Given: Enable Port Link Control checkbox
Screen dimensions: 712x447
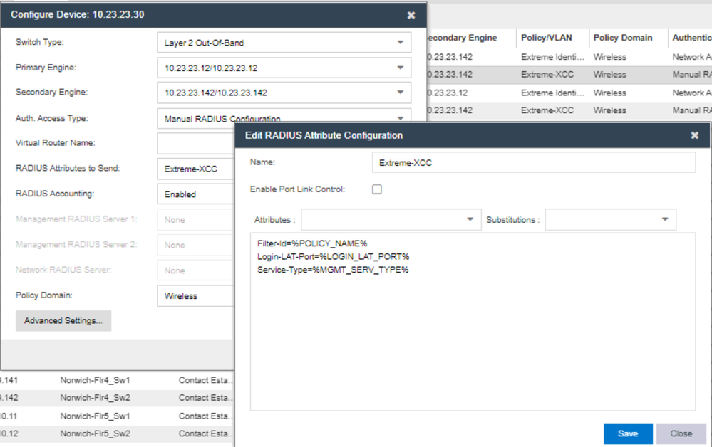Looking at the screenshot, I should click(377, 189).
